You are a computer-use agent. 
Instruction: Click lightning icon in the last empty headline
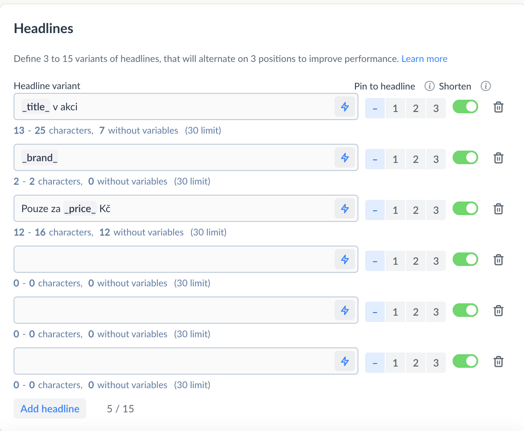tap(345, 361)
